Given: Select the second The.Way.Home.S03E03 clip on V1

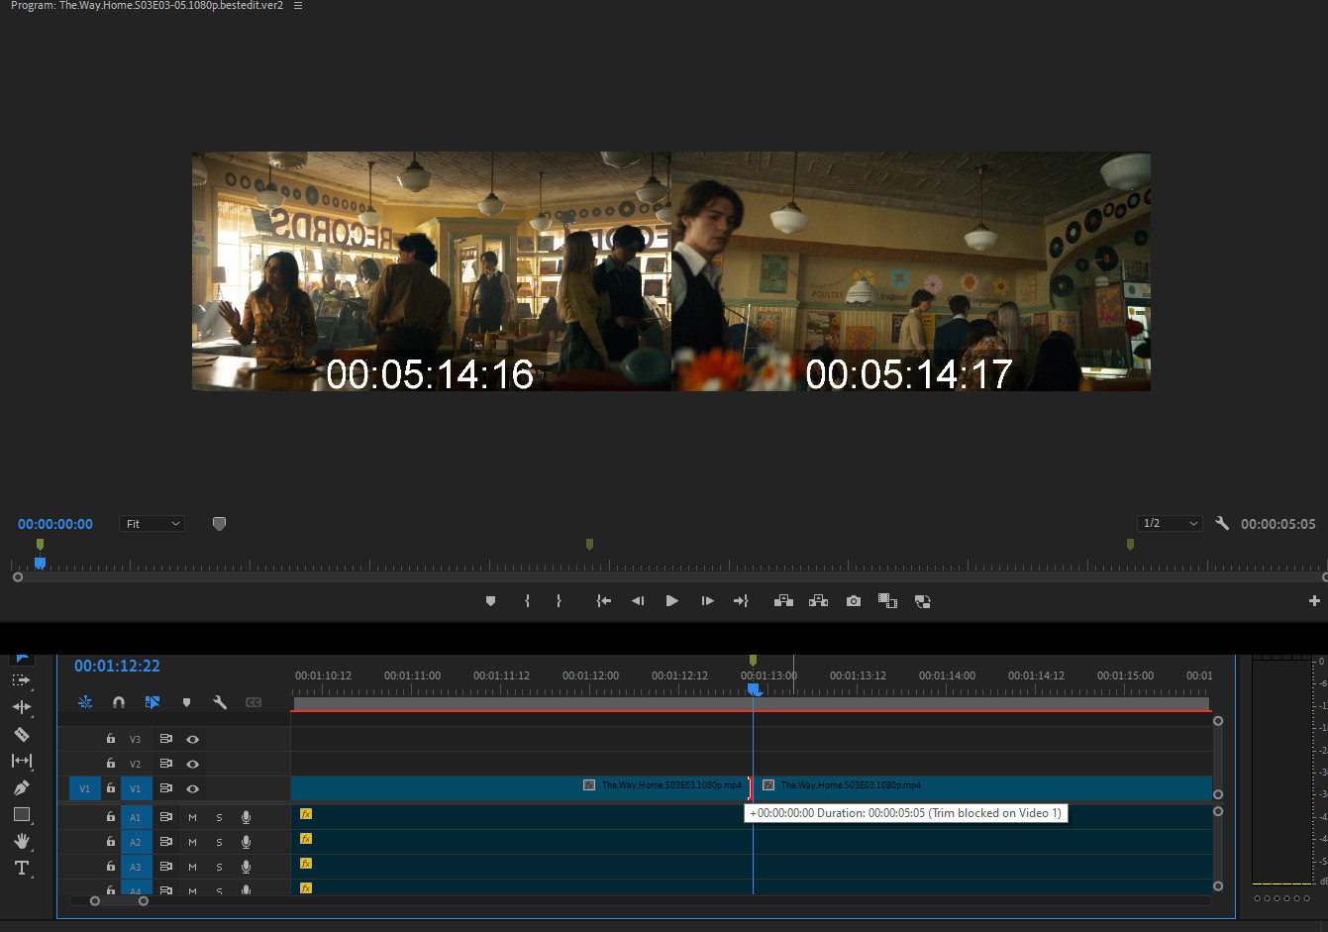Looking at the screenshot, I should point(982,788).
